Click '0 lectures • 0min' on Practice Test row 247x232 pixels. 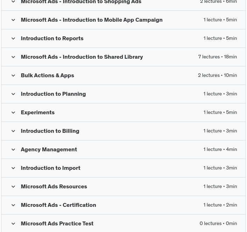(218, 224)
